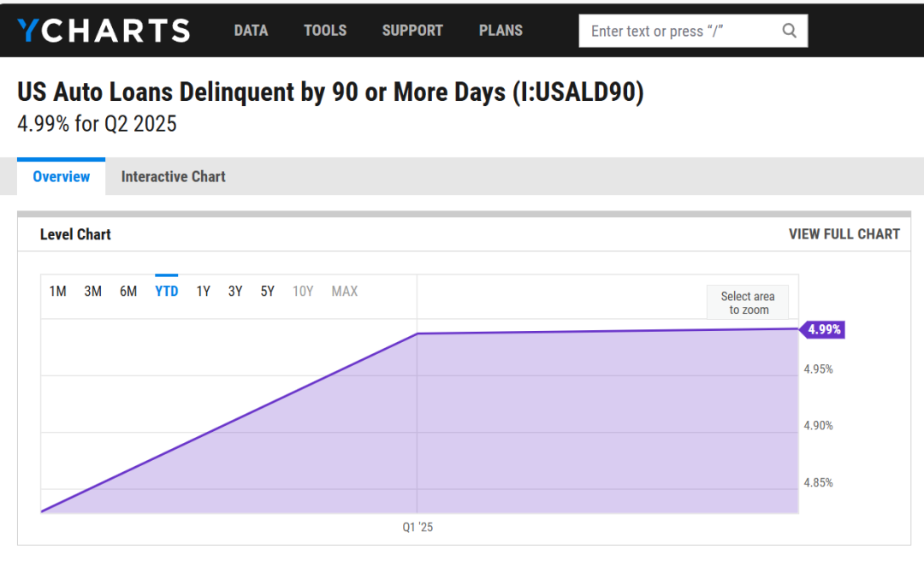Click the purple 4.99% value flag
This screenshot has width=924, height=561.
coord(823,329)
